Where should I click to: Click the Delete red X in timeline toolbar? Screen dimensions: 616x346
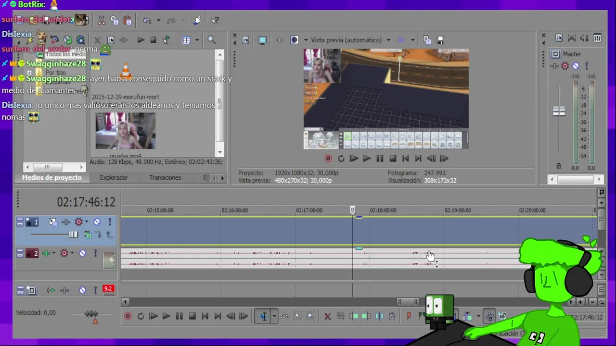[327, 316]
